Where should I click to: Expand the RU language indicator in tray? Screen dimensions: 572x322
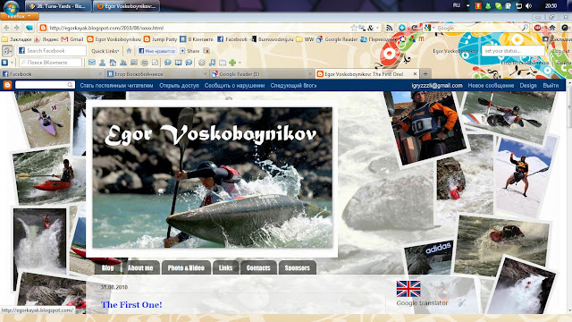[457, 6]
